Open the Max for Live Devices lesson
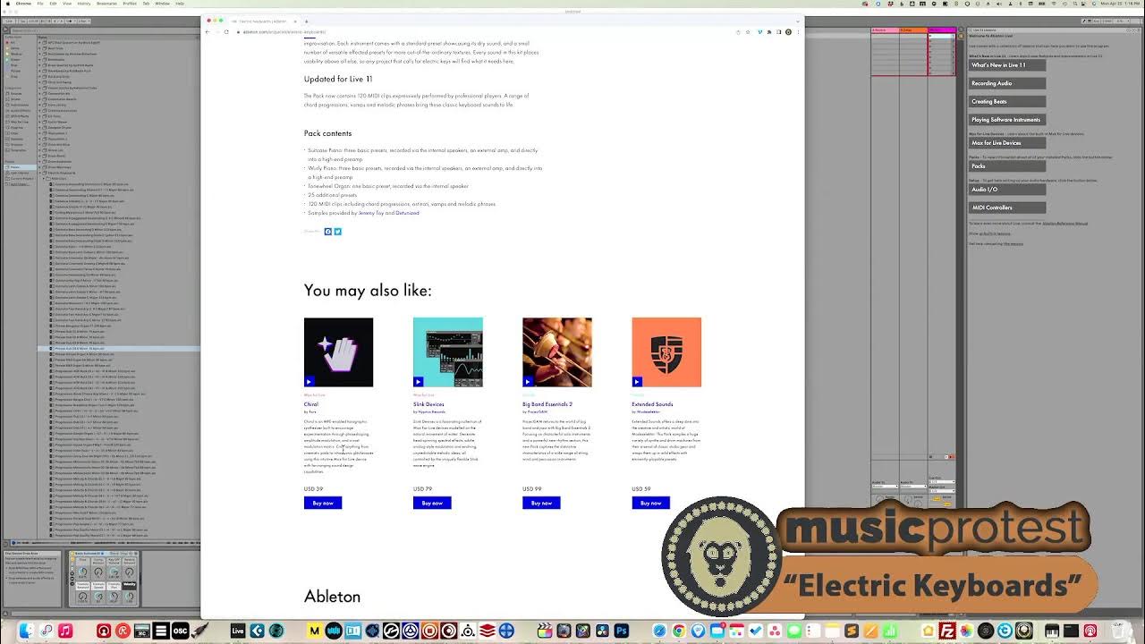The image size is (1145, 644). click(x=1007, y=142)
